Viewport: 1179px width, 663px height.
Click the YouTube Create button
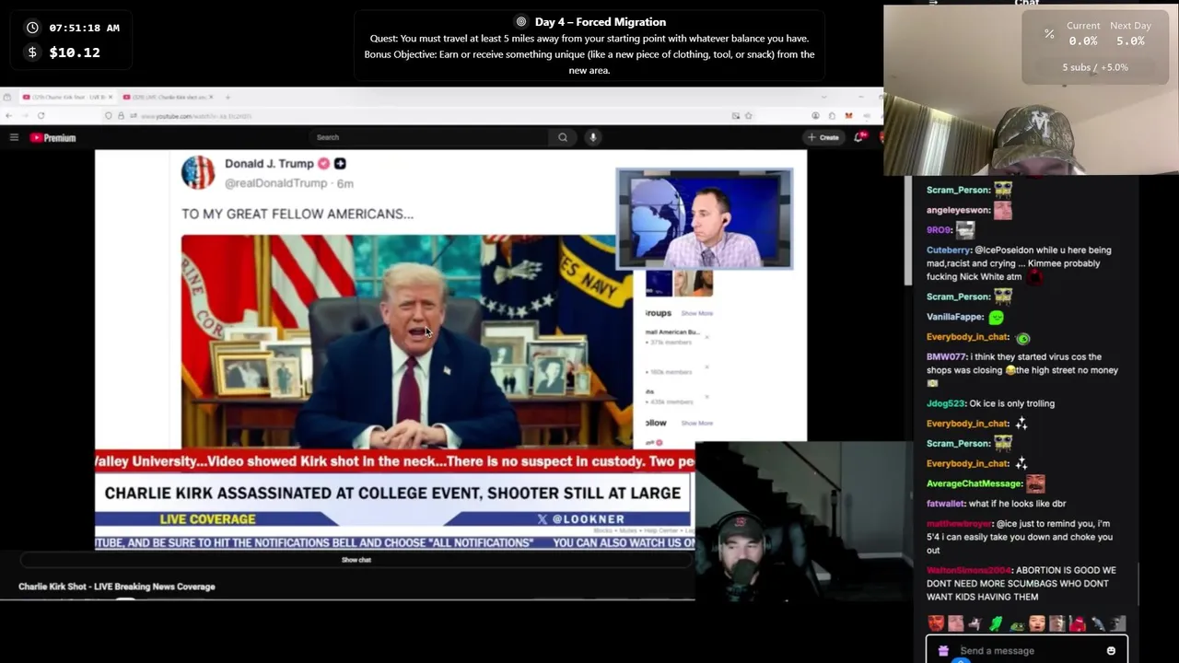tap(823, 137)
